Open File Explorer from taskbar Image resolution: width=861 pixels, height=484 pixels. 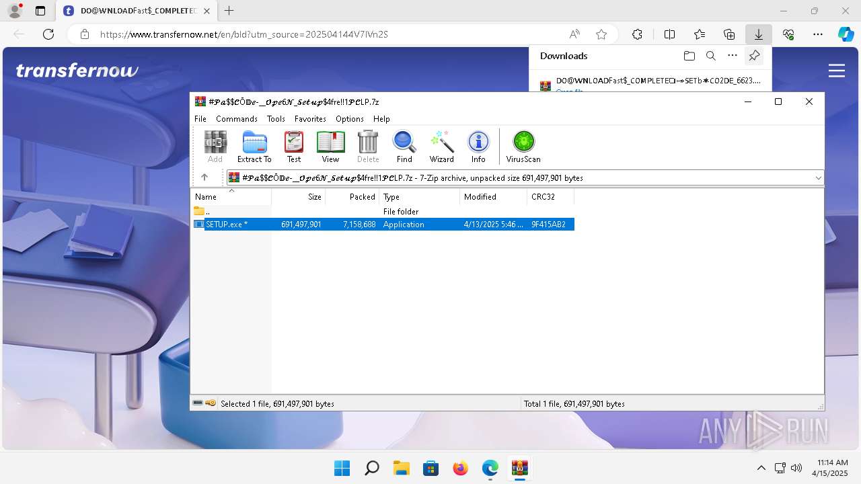401,468
